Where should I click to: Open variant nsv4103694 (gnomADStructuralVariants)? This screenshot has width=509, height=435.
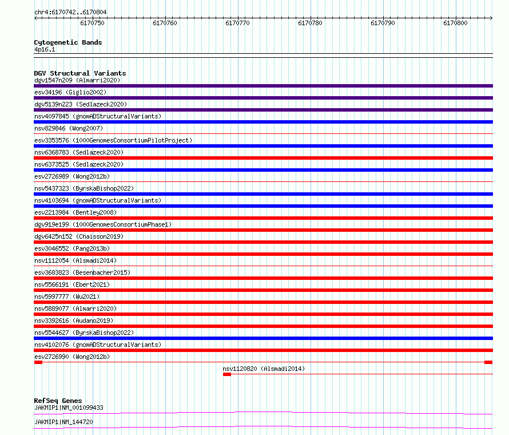click(98, 200)
